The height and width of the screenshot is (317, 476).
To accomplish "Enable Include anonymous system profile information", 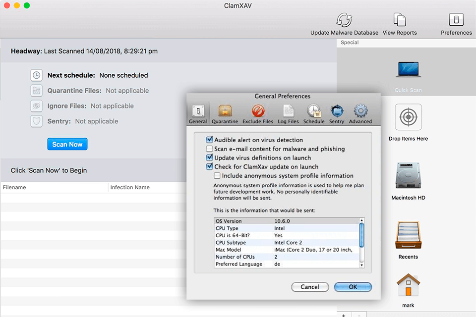I will 217,176.
